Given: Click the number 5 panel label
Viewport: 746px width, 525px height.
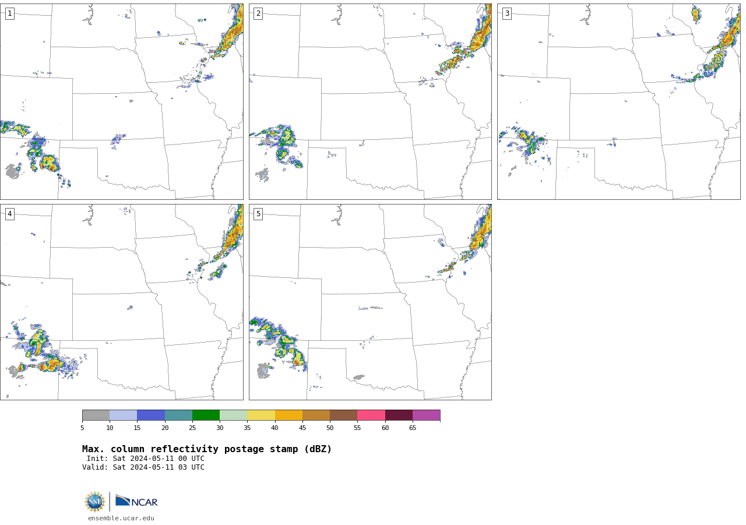Looking at the screenshot, I should tap(258, 214).
